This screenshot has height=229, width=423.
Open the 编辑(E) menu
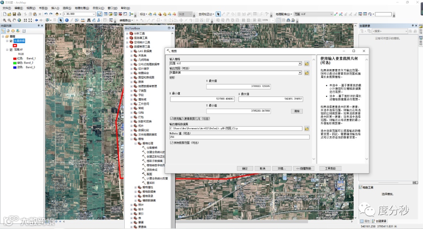click(19, 8)
